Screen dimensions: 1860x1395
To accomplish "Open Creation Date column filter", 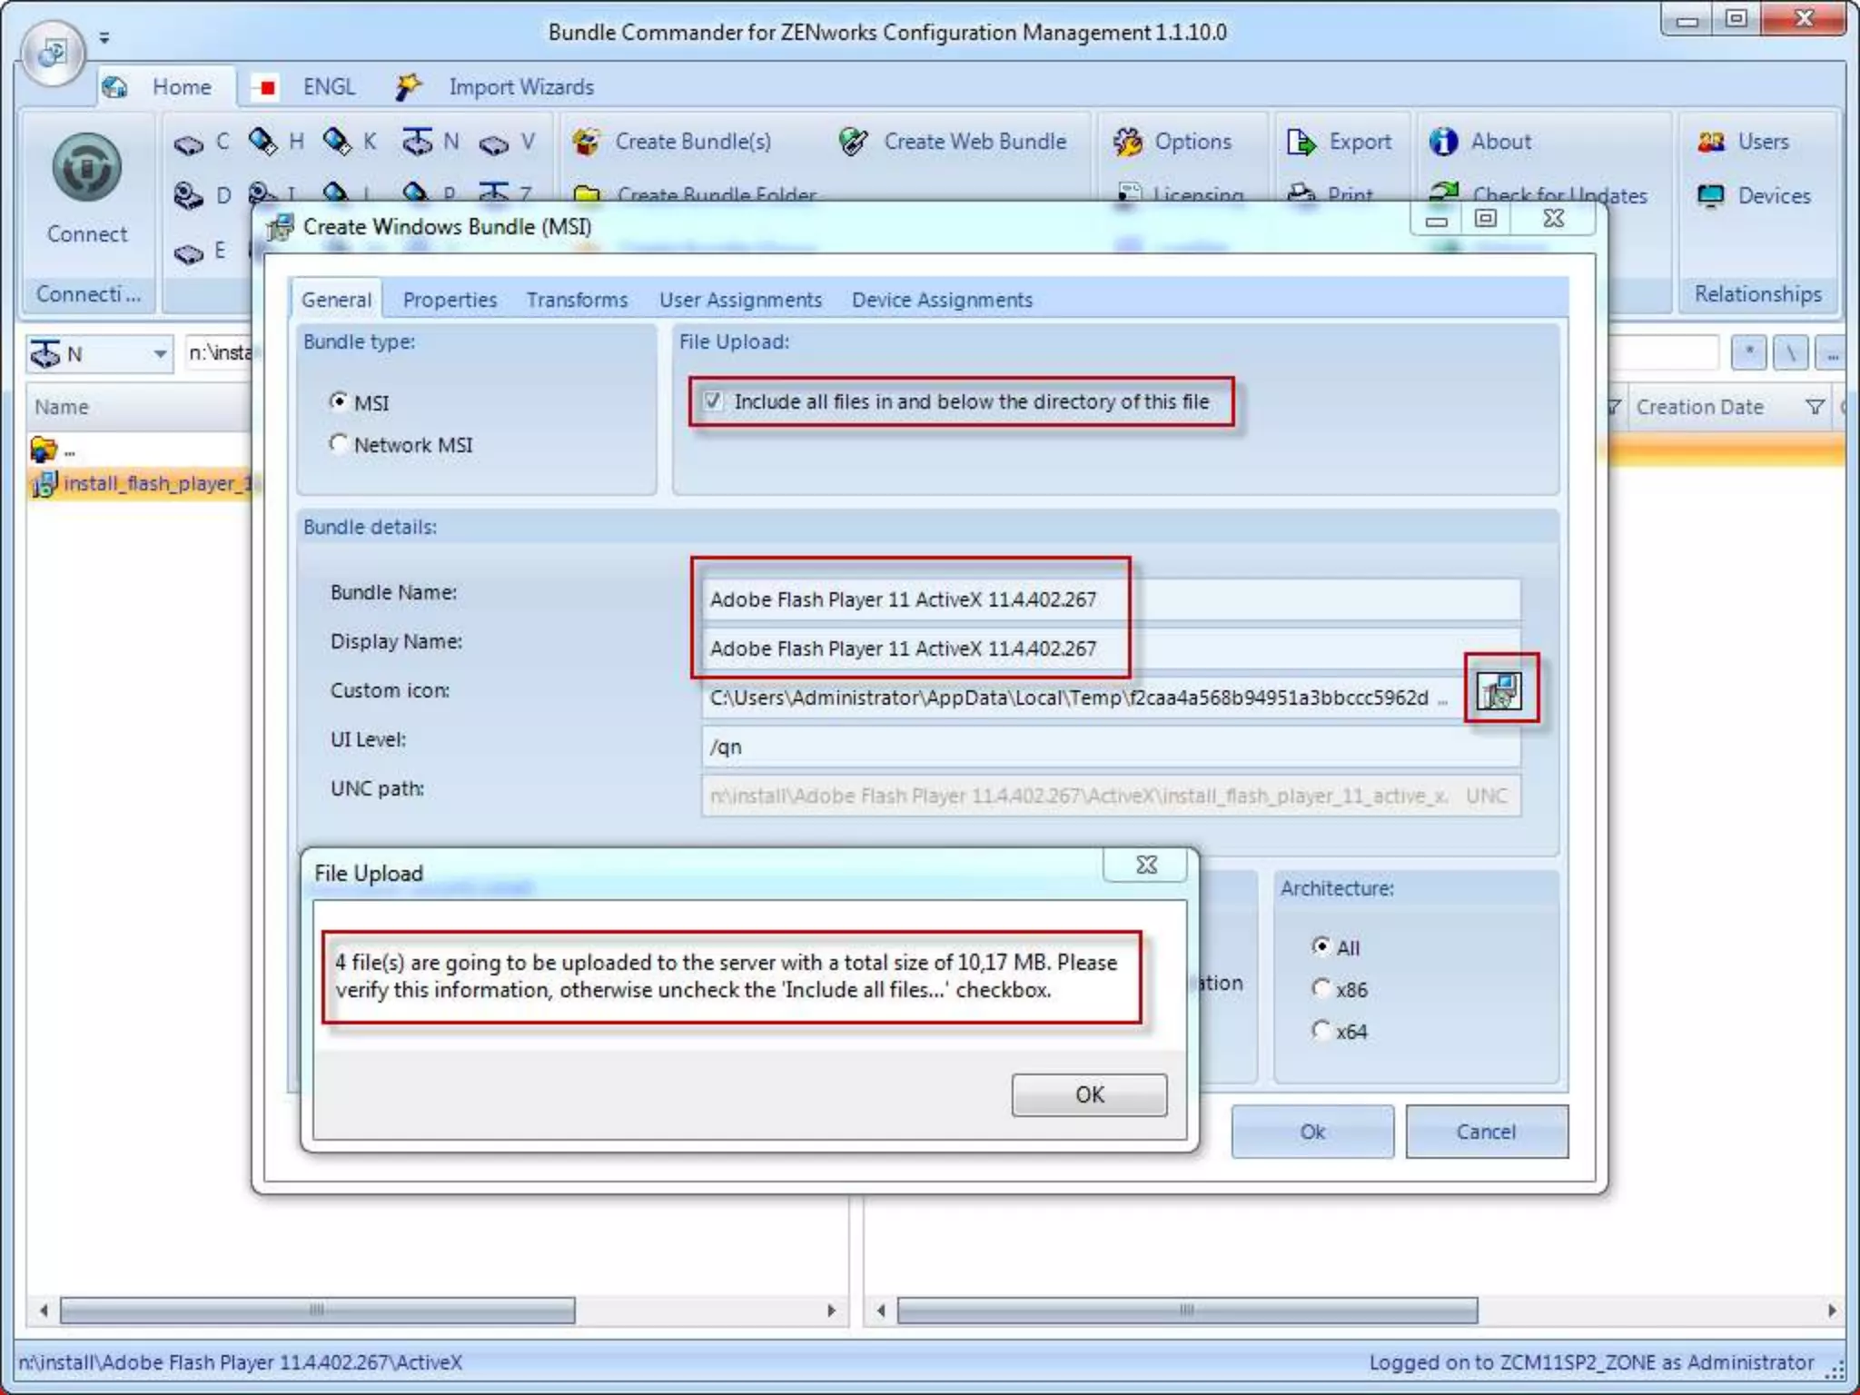I will (1815, 407).
